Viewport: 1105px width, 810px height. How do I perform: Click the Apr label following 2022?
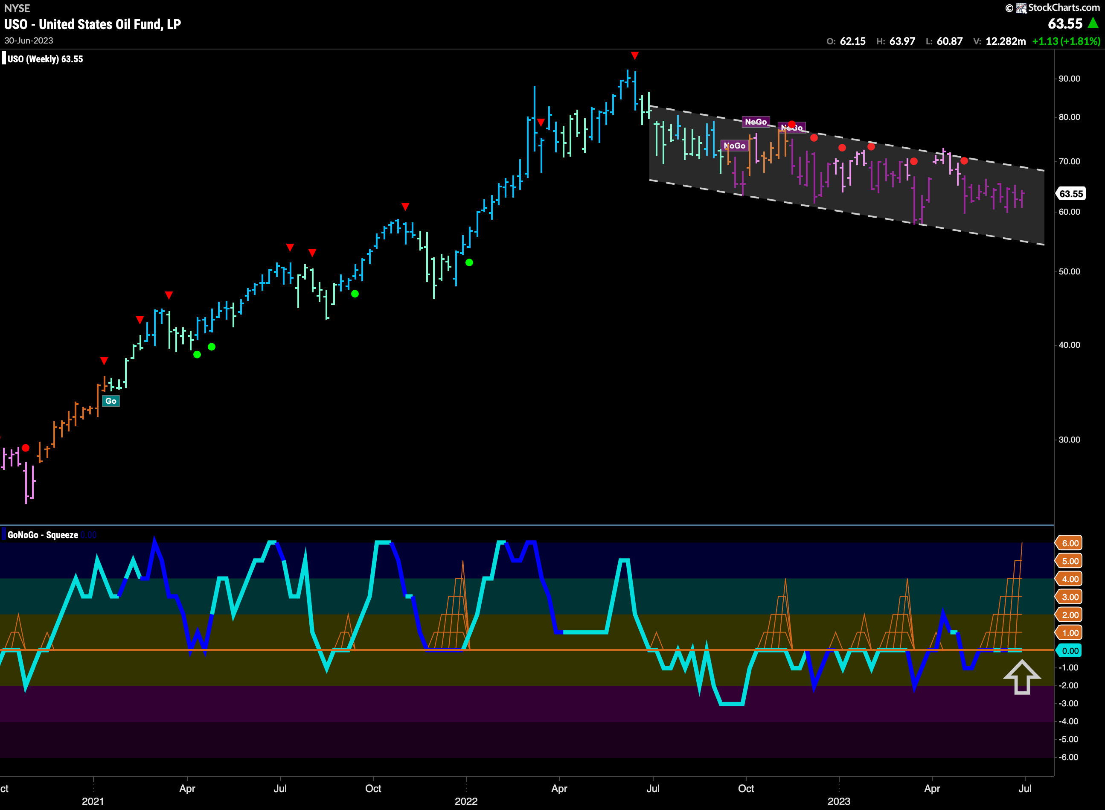(x=559, y=788)
